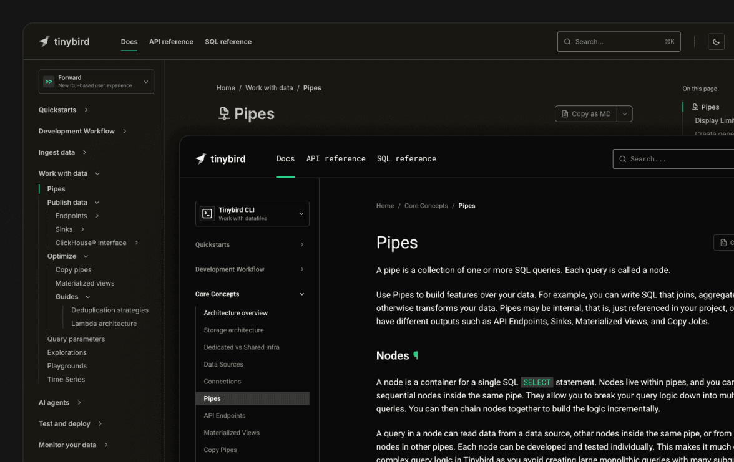Click the pipe icon beside back Pipes heading
This screenshot has height=462, width=734.
[224, 113]
